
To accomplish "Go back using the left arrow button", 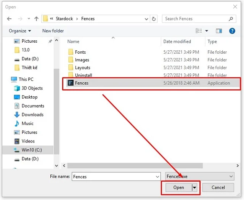I will point(9,19).
